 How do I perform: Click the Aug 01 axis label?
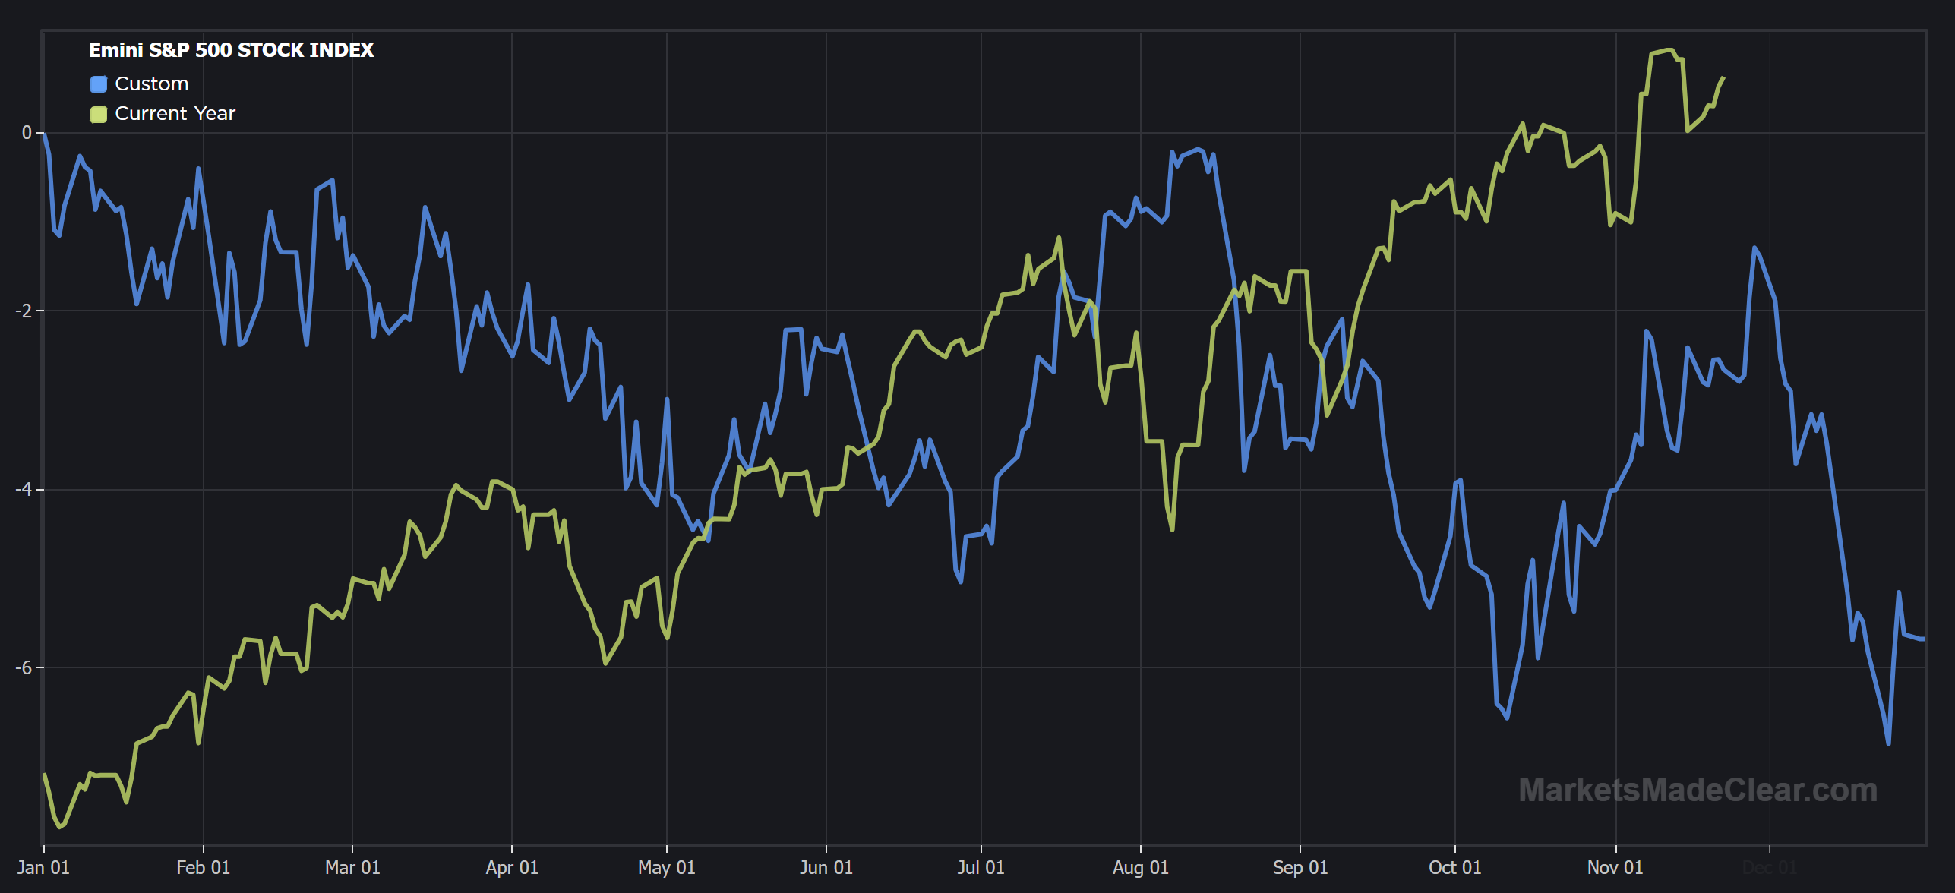1141,867
